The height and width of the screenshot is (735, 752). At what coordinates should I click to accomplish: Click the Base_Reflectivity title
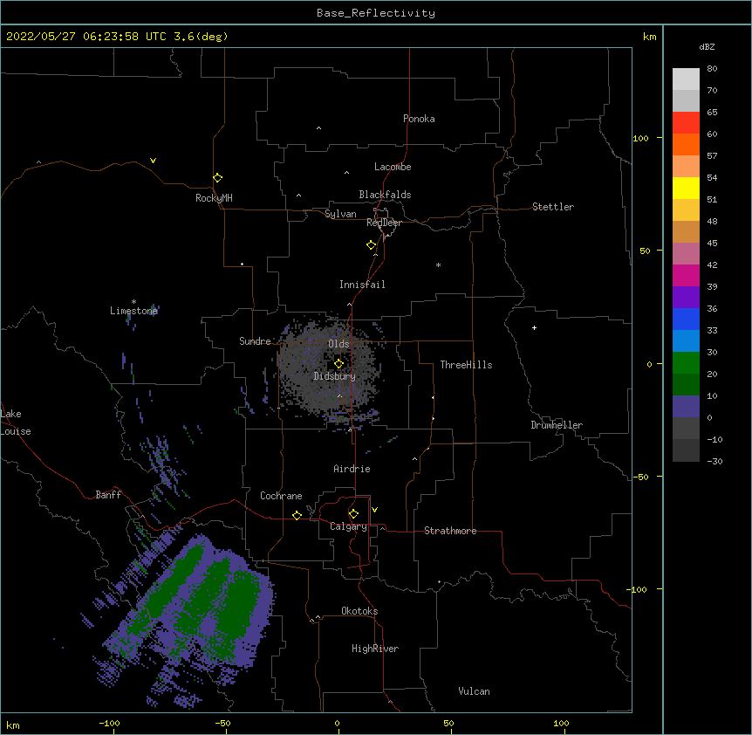376,13
